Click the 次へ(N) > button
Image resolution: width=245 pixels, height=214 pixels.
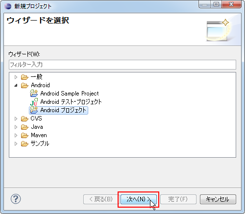[x=139, y=199]
